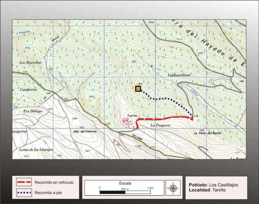The image size is (259, 204).
Task: Select the blue dotted line legend symbol
Action: pyautogui.click(x=24, y=192)
